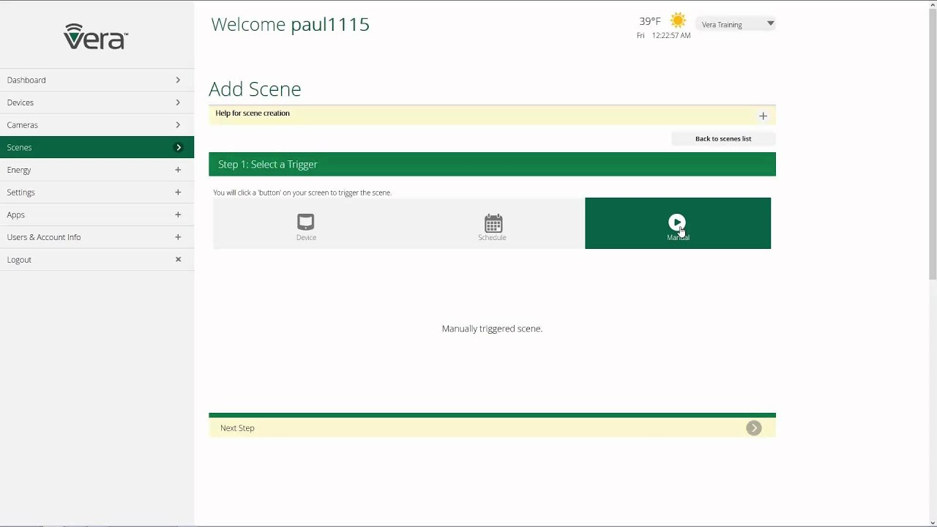Click the sun weather icon

[678, 20]
